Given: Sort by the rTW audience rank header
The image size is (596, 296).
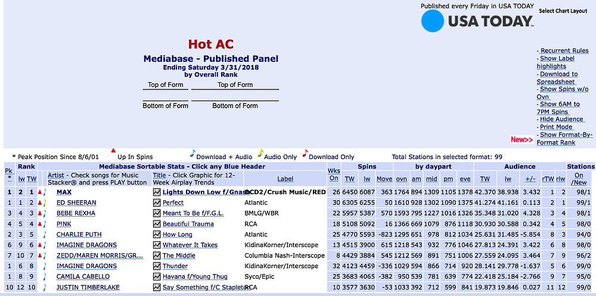Looking at the screenshot, I should (548, 179).
